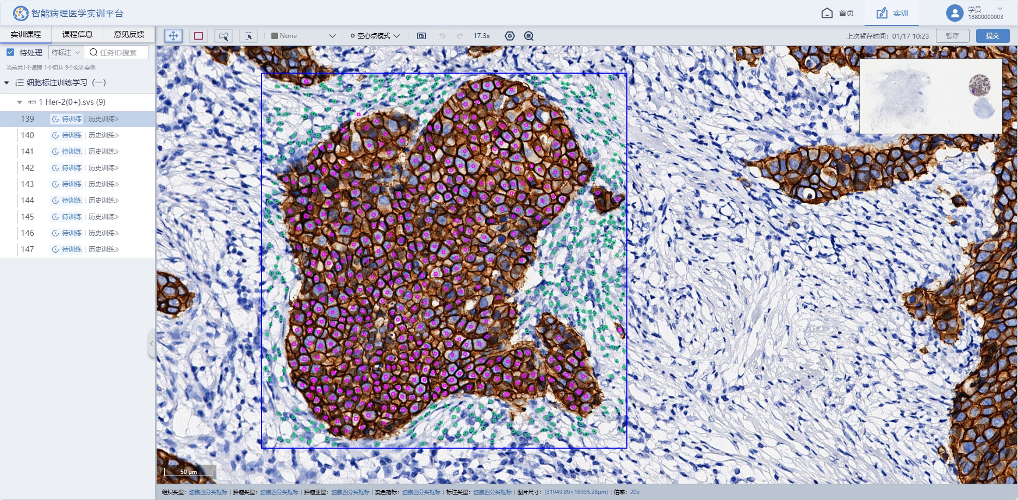Click the 17.3x zoom level value
The height and width of the screenshot is (500, 1018).
[481, 36]
